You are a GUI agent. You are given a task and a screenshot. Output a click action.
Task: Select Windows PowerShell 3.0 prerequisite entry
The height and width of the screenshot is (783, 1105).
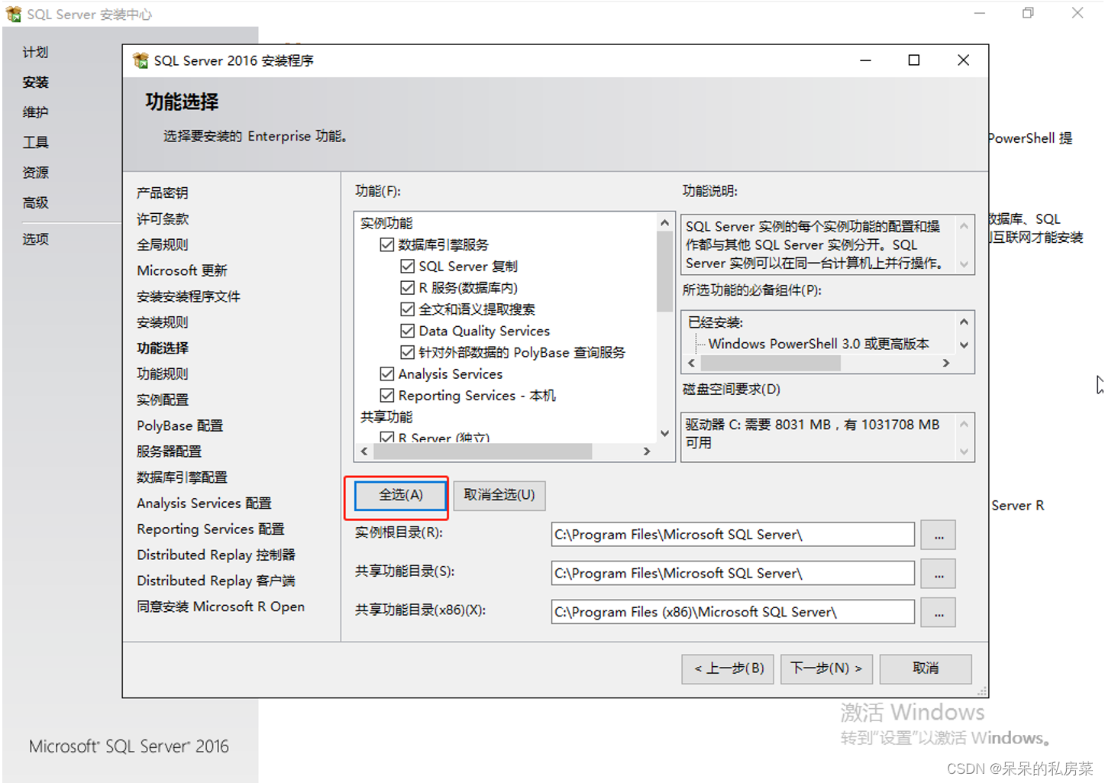point(819,345)
